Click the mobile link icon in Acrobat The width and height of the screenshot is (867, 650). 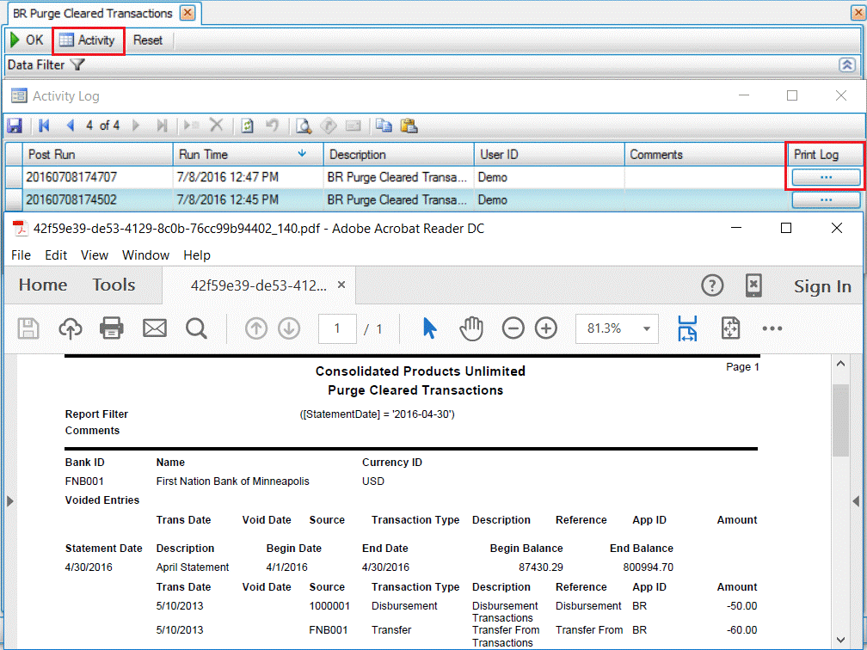pyautogui.click(x=753, y=285)
